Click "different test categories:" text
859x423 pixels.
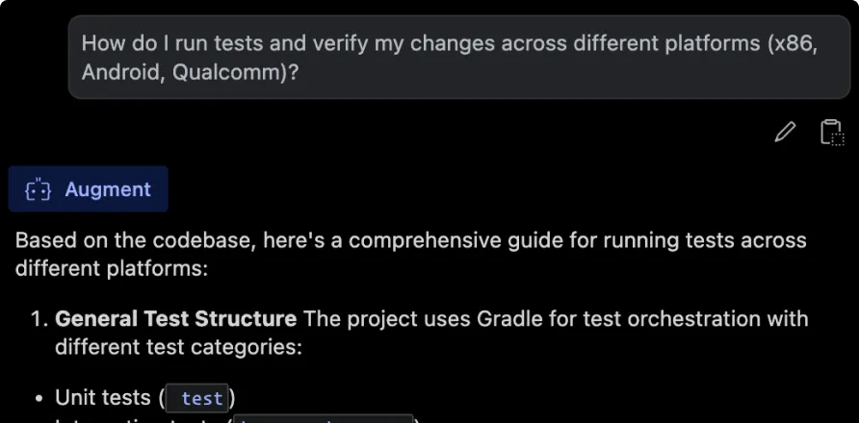tap(178, 346)
